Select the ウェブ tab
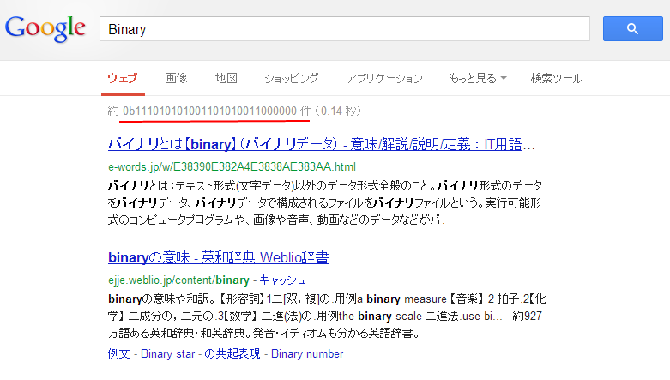Viewport: 670px width, 380px height. click(122, 78)
